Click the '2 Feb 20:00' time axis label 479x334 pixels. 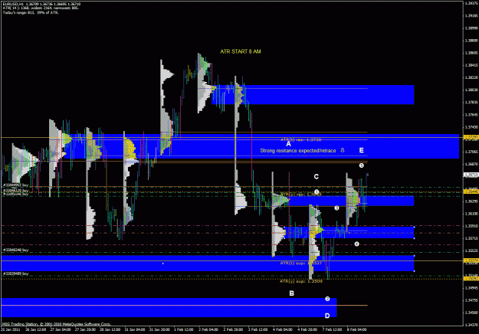[x=233, y=329]
